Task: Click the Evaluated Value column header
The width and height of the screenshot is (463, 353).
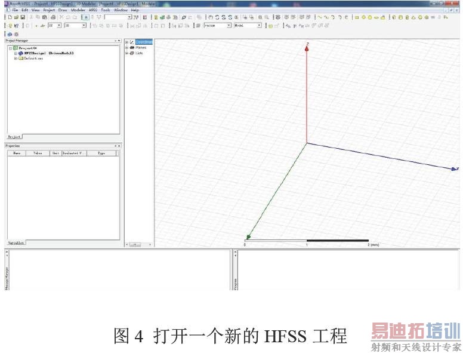Action: tap(74, 153)
